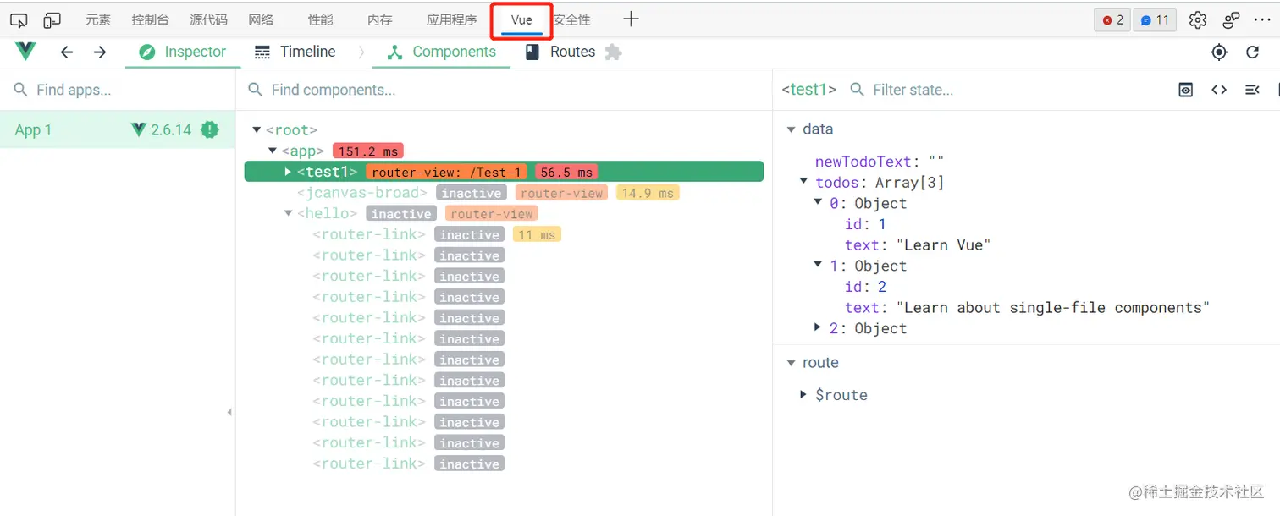Switch to the 网络 tab

coord(261,20)
